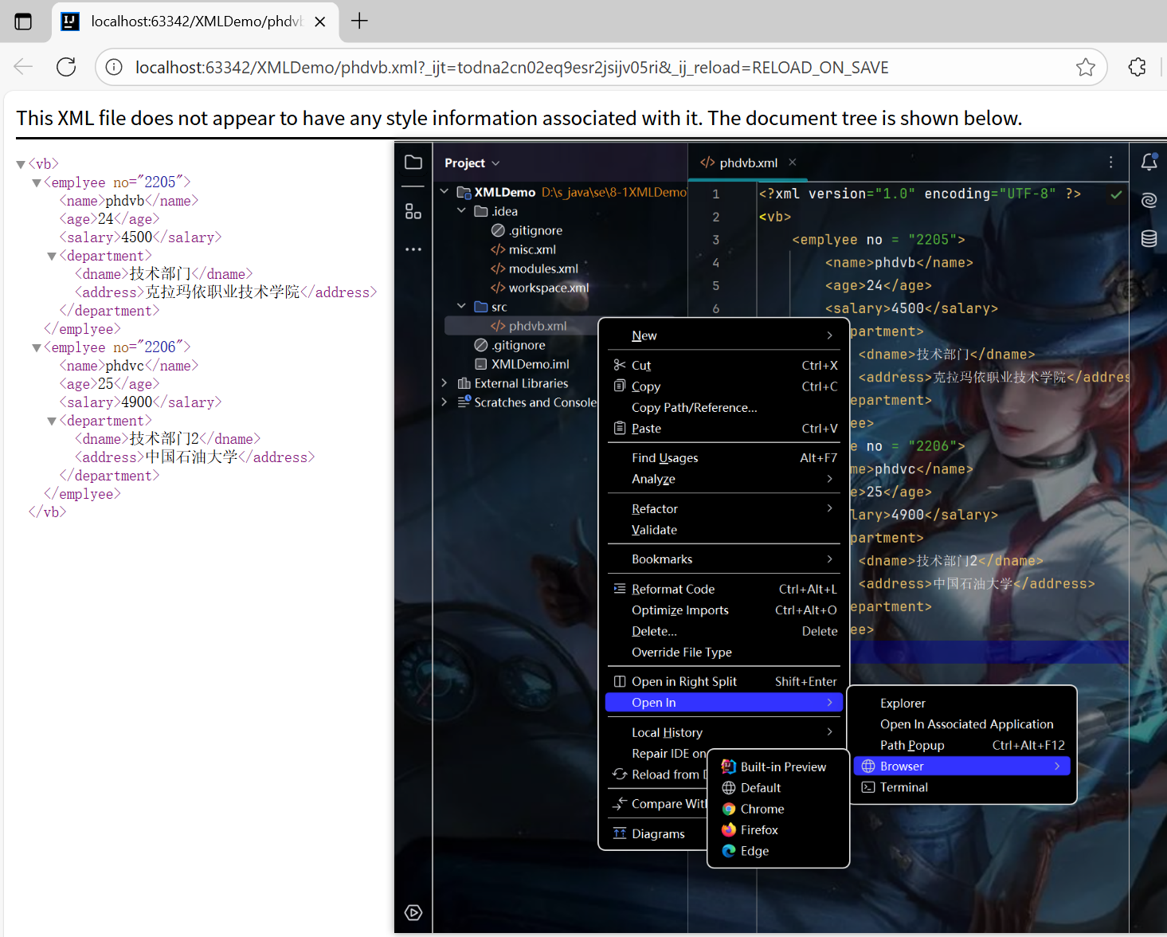1167x937 pixels.
Task: View site information icon in address bar
Action: click(x=114, y=67)
